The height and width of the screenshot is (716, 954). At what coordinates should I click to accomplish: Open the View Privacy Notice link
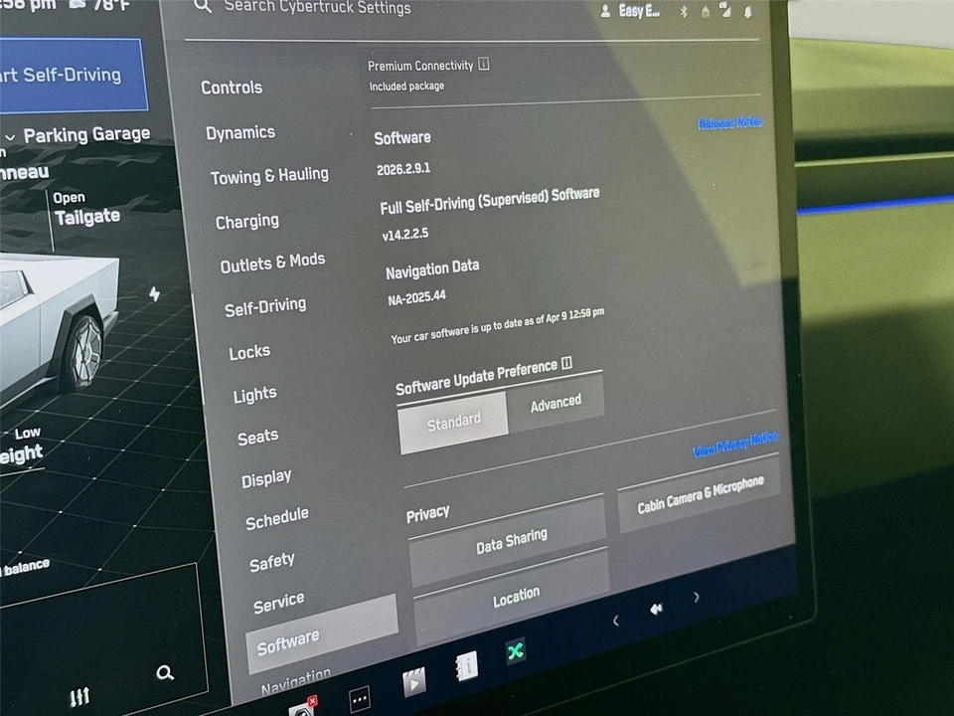coord(735,444)
